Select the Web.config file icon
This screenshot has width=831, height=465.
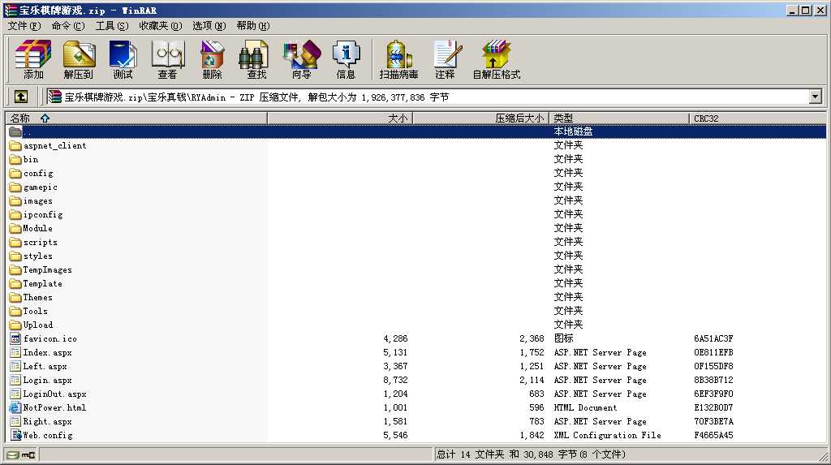pos(15,435)
